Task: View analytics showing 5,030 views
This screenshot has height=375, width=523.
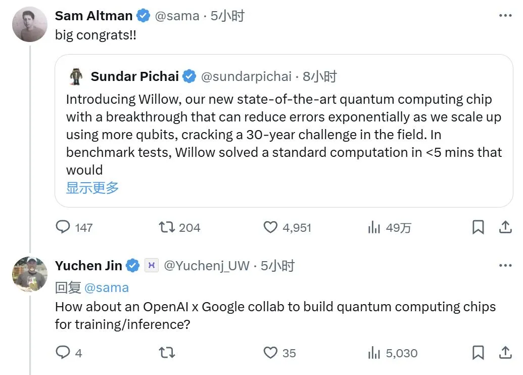Action: coord(392,353)
